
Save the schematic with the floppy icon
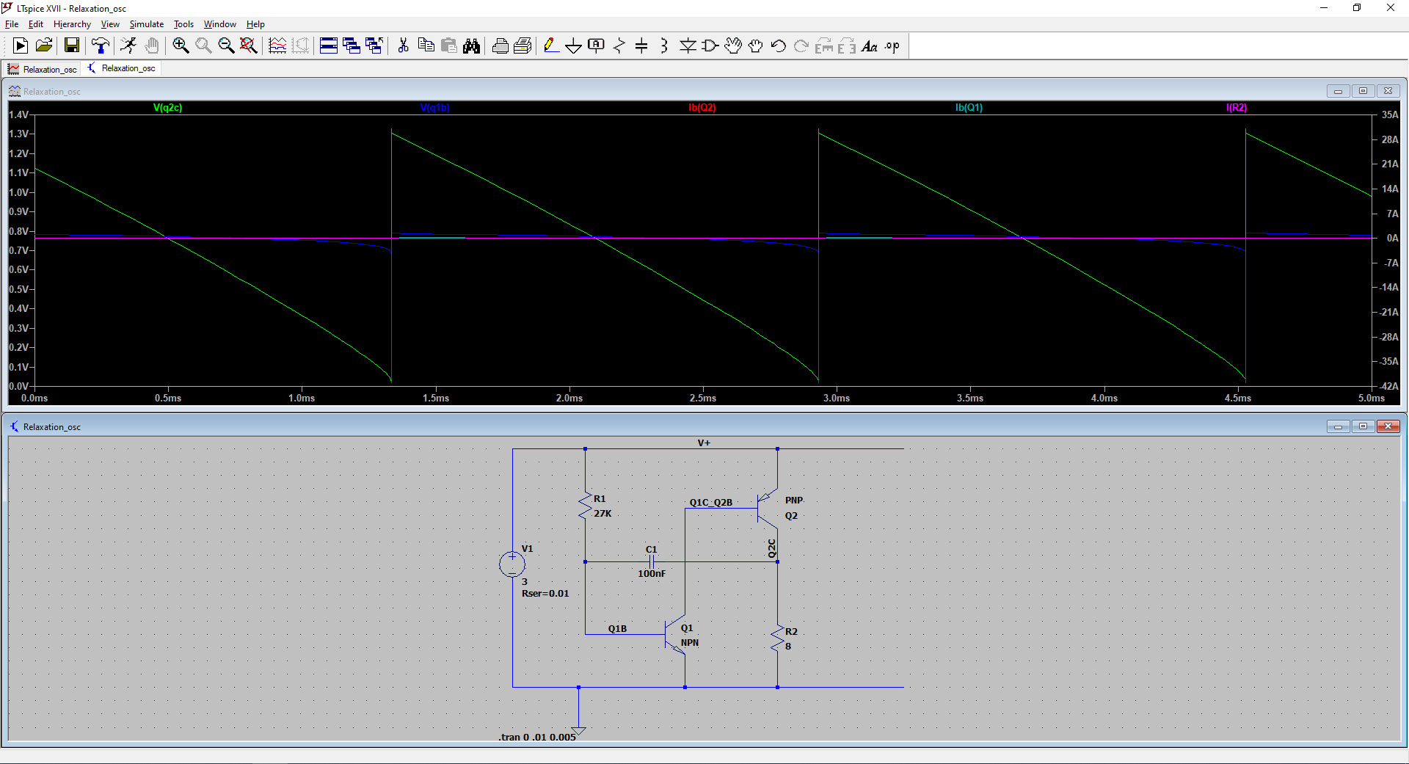(72, 46)
